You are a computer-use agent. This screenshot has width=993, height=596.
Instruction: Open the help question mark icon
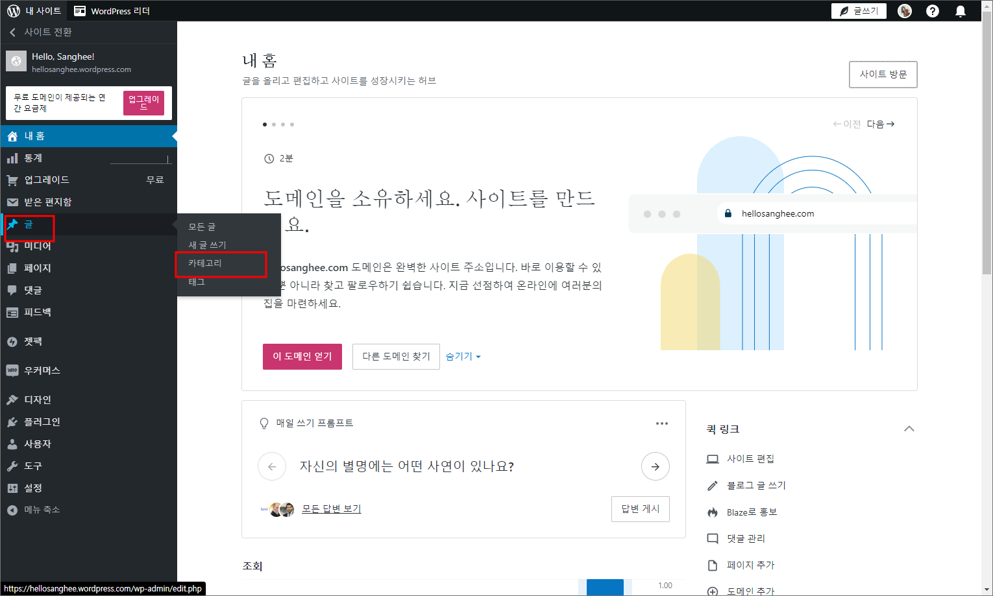point(933,11)
